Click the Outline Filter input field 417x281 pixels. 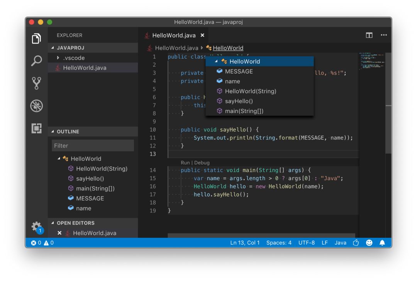tap(93, 146)
